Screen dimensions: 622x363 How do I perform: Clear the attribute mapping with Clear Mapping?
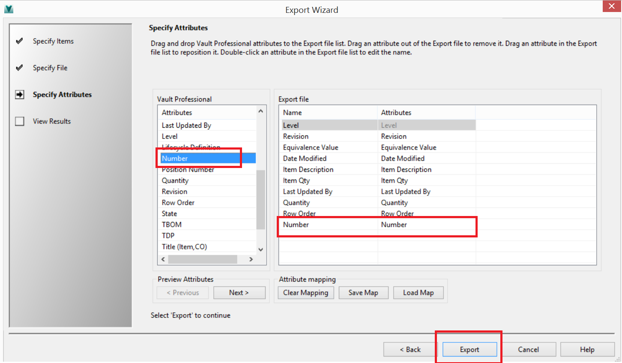[x=305, y=293]
